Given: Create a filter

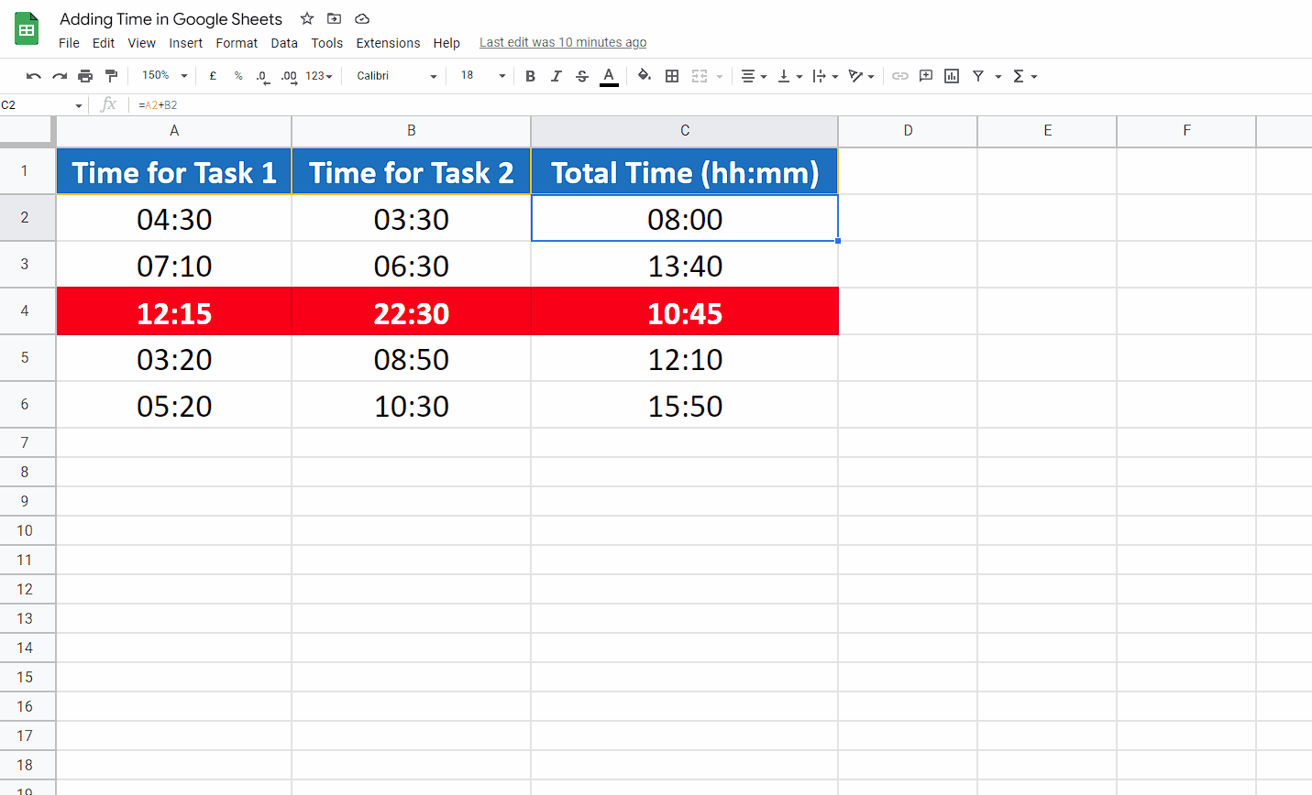Looking at the screenshot, I should [979, 76].
